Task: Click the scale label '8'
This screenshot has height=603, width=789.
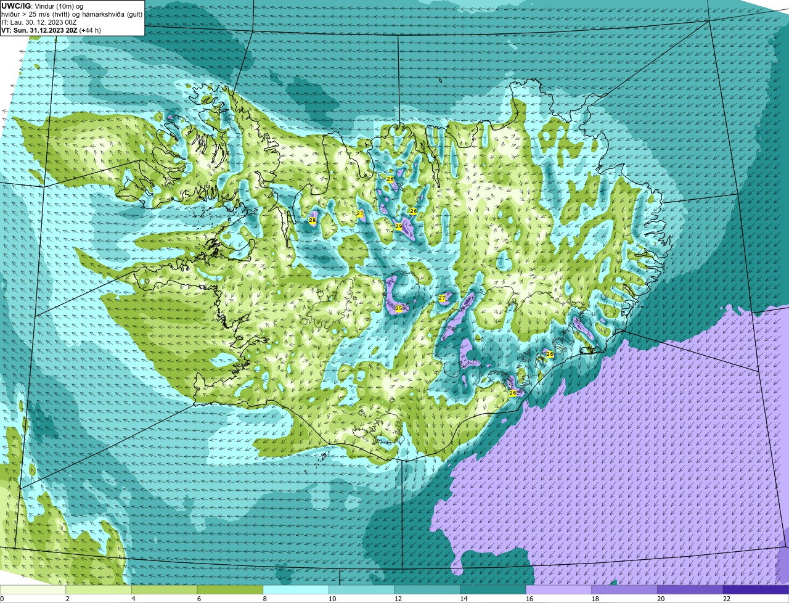Action: click(264, 599)
